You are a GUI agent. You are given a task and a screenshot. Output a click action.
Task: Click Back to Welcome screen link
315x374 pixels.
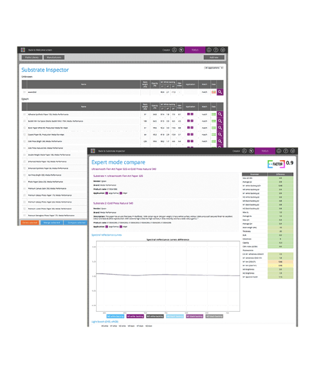(x=40, y=50)
